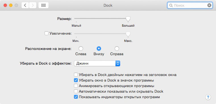
Task: Click the Макс. label under magnification slider
Action: (128, 41)
